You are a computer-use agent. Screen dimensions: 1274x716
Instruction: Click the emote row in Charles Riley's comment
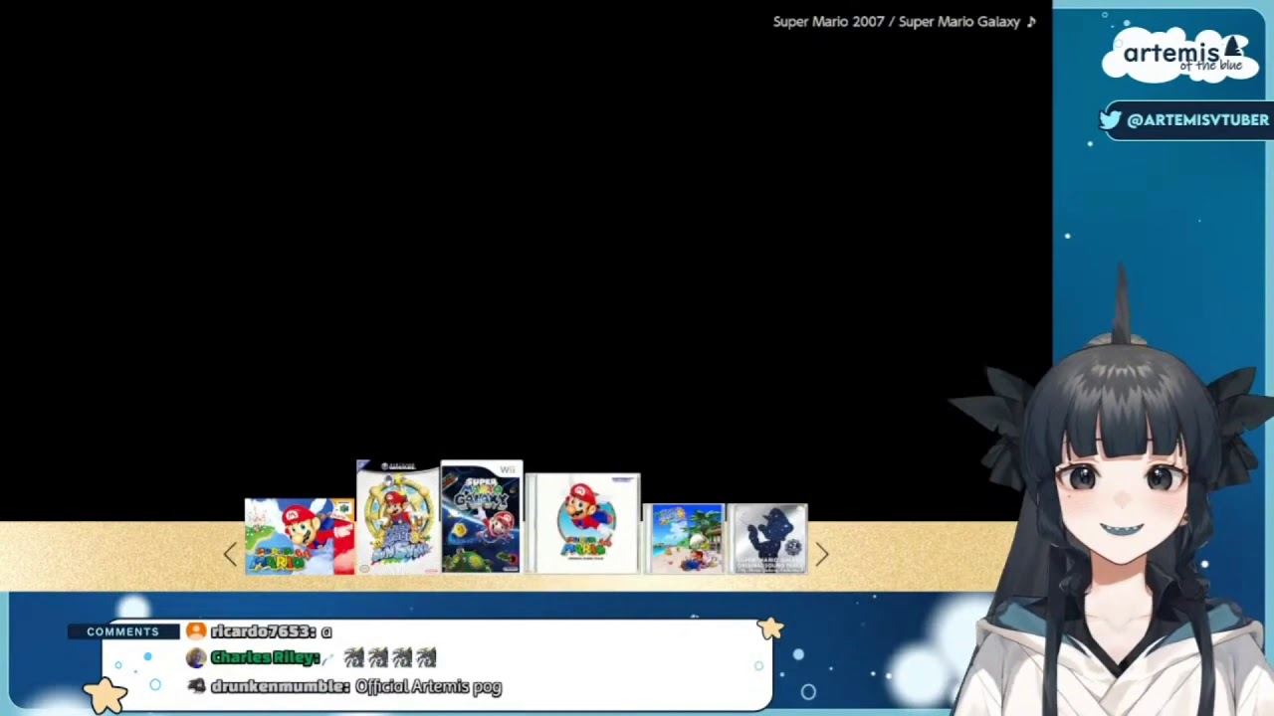coord(390,658)
